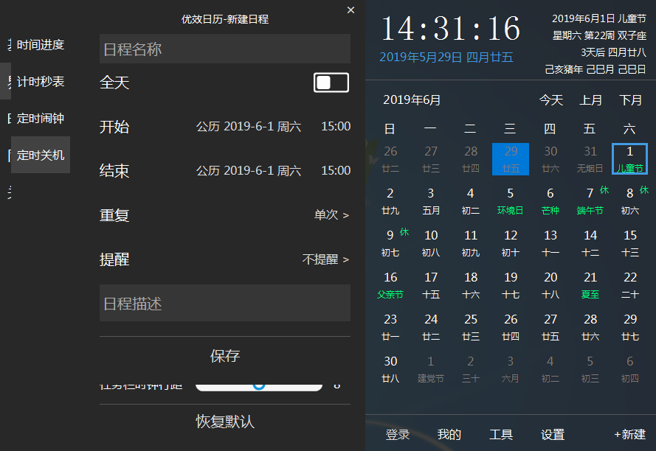Click the 日程名称 input field
Viewport: 656px width, 451px height.
click(x=224, y=49)
